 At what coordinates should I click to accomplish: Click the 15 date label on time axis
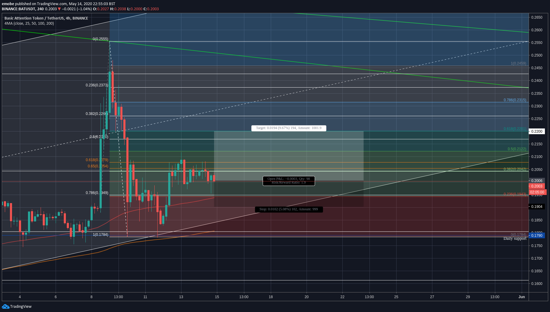217,297
